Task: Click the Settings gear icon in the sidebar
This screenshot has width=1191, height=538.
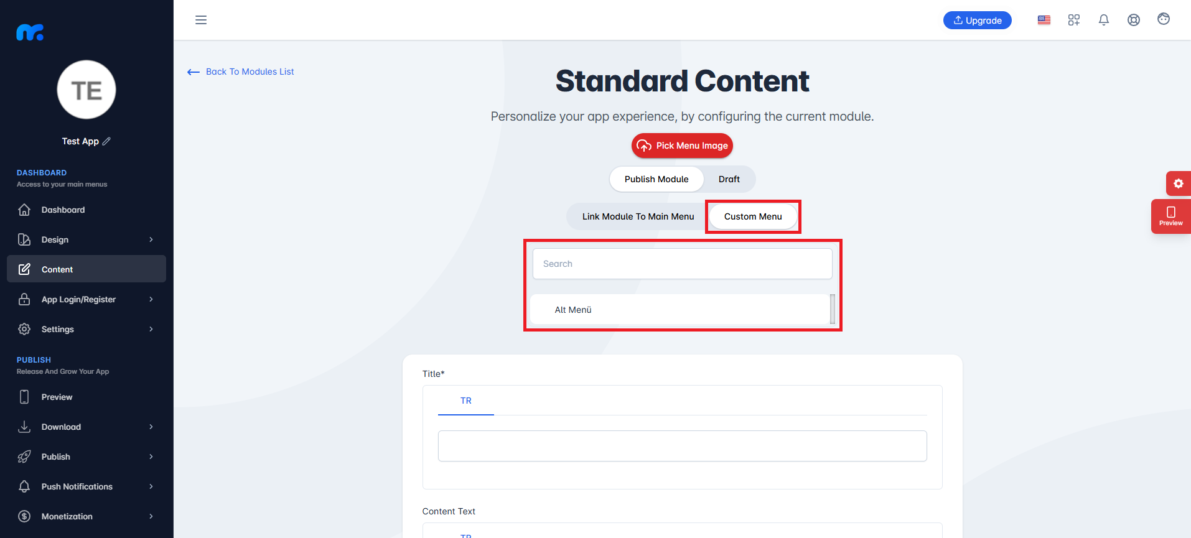Action: 24,329
